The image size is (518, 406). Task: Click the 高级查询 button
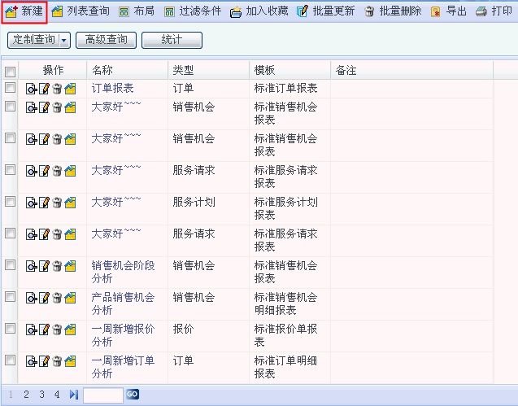(106, 40)
